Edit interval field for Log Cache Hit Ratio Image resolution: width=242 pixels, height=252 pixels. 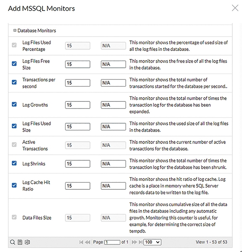click(x=78, y=186)
